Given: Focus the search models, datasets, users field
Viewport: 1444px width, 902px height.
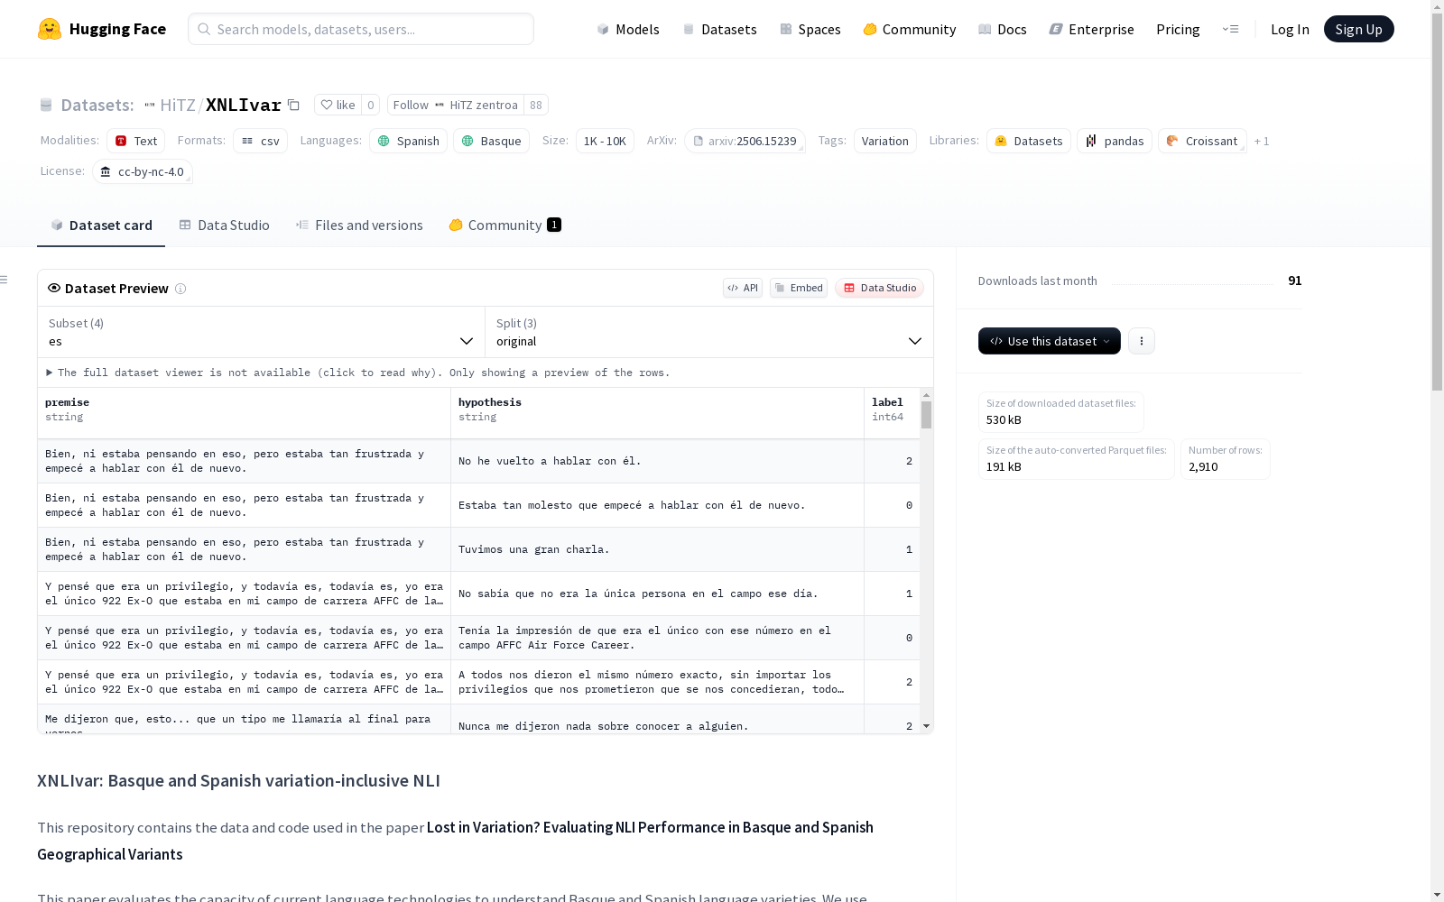Looking at the screenshot, I should (361, 29).
